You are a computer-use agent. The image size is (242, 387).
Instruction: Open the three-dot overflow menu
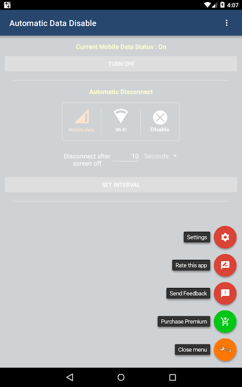227,23
